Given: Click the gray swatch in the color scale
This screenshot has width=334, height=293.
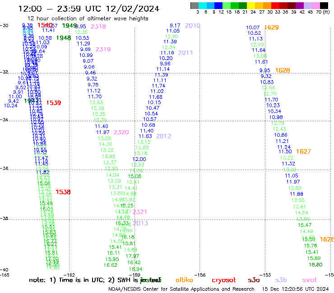Looking at the screenshot, I should (195, 5).
